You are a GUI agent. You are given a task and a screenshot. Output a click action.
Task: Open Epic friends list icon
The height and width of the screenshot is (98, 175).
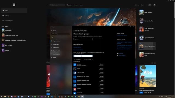150,5
